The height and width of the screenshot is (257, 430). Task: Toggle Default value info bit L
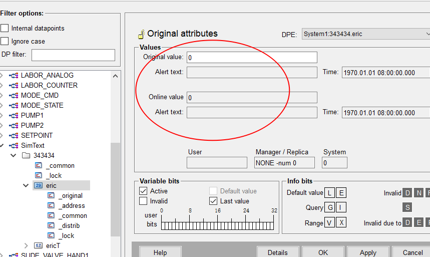[329, 193]
